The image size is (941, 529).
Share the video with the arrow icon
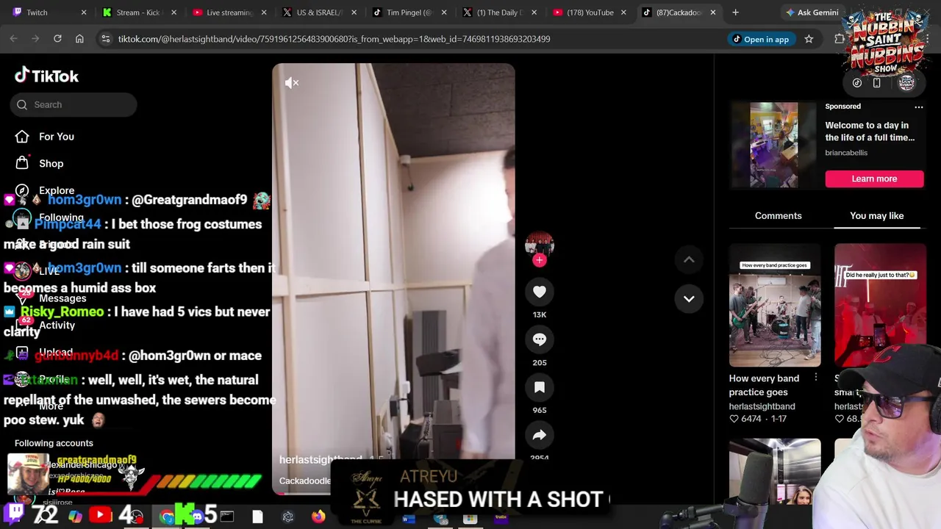pos(540,435)
